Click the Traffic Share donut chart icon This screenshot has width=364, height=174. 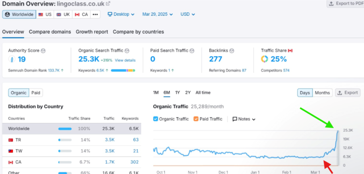coord(264,59)
